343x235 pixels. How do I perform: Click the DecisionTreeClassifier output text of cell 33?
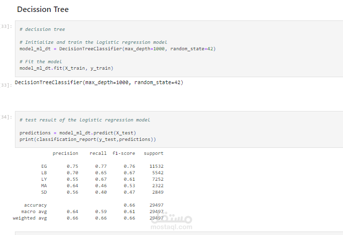pyautogui.click(x=99, y=82)
